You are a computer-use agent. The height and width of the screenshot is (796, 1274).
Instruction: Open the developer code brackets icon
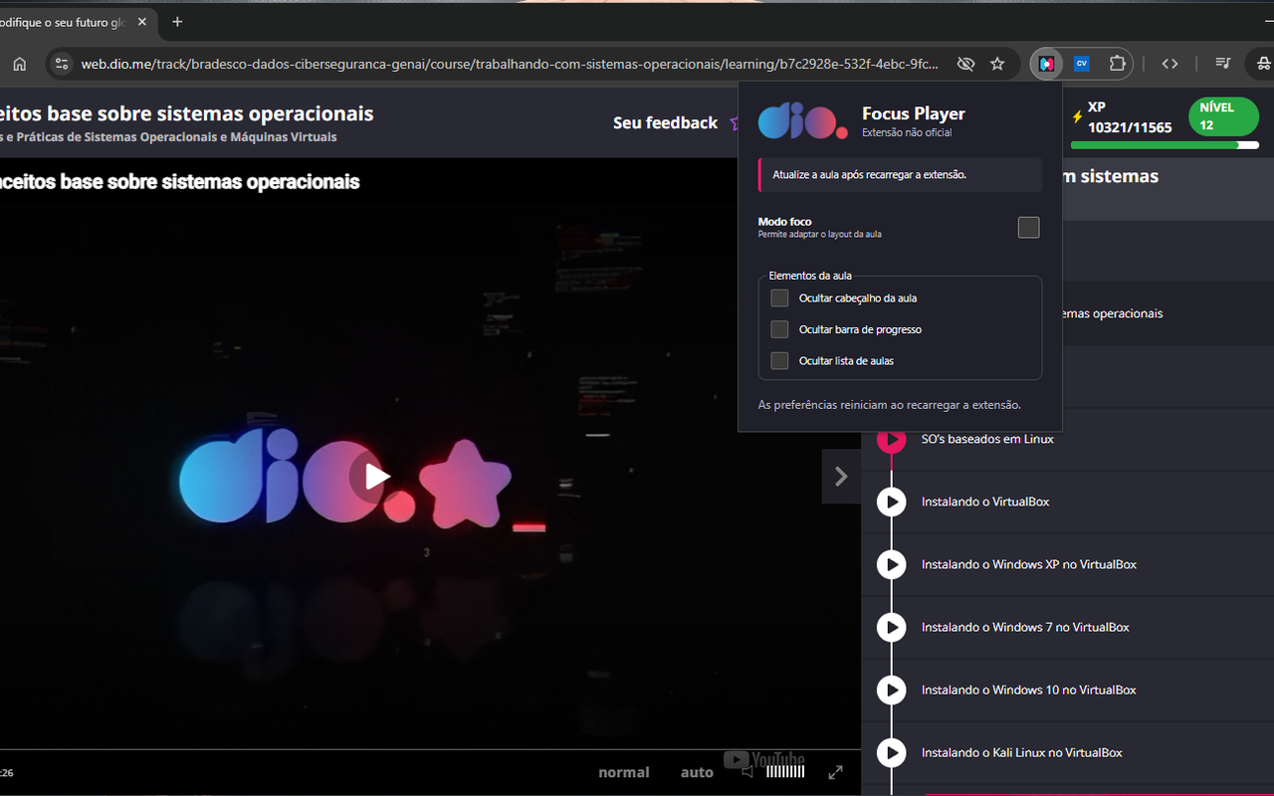tap(1169, 64)
